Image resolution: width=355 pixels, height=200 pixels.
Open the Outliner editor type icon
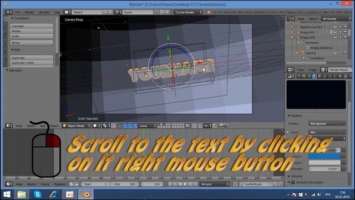(291, 19)
